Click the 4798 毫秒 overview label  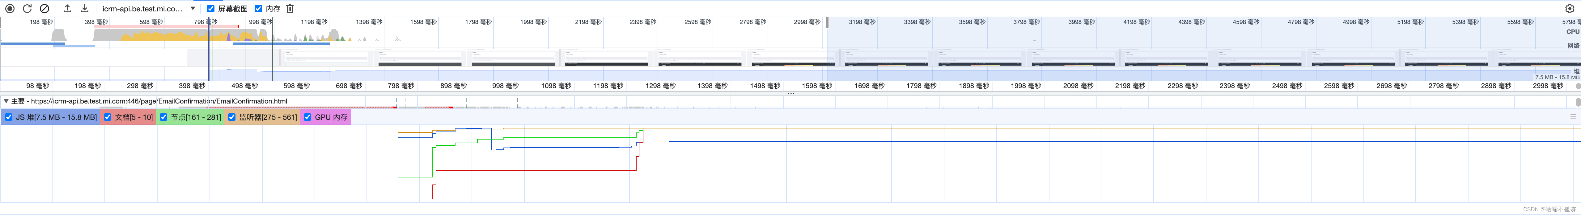point(1301,22)
